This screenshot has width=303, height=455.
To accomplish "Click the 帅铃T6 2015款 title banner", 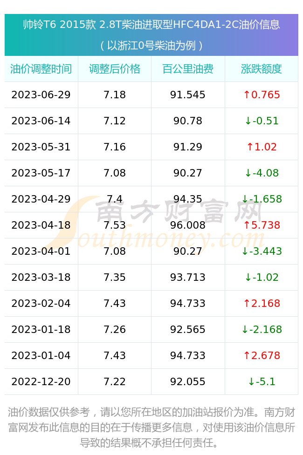I will pyautogui.click(x=151, y=25).
